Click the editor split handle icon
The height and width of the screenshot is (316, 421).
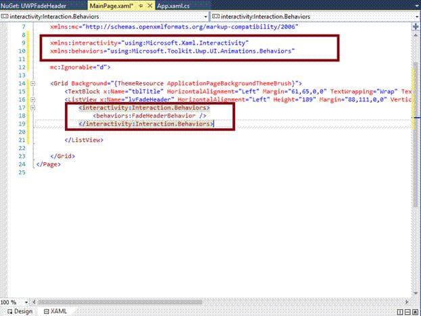(416, 26)
